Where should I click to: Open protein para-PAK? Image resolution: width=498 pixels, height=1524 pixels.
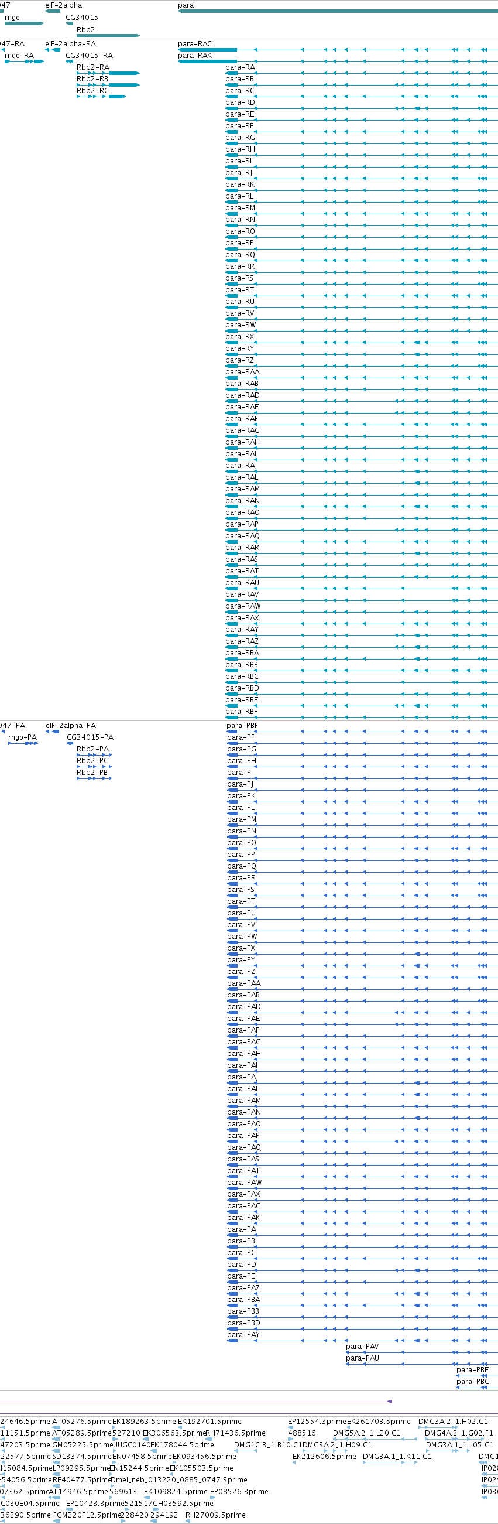click(x=243, y=1218)
